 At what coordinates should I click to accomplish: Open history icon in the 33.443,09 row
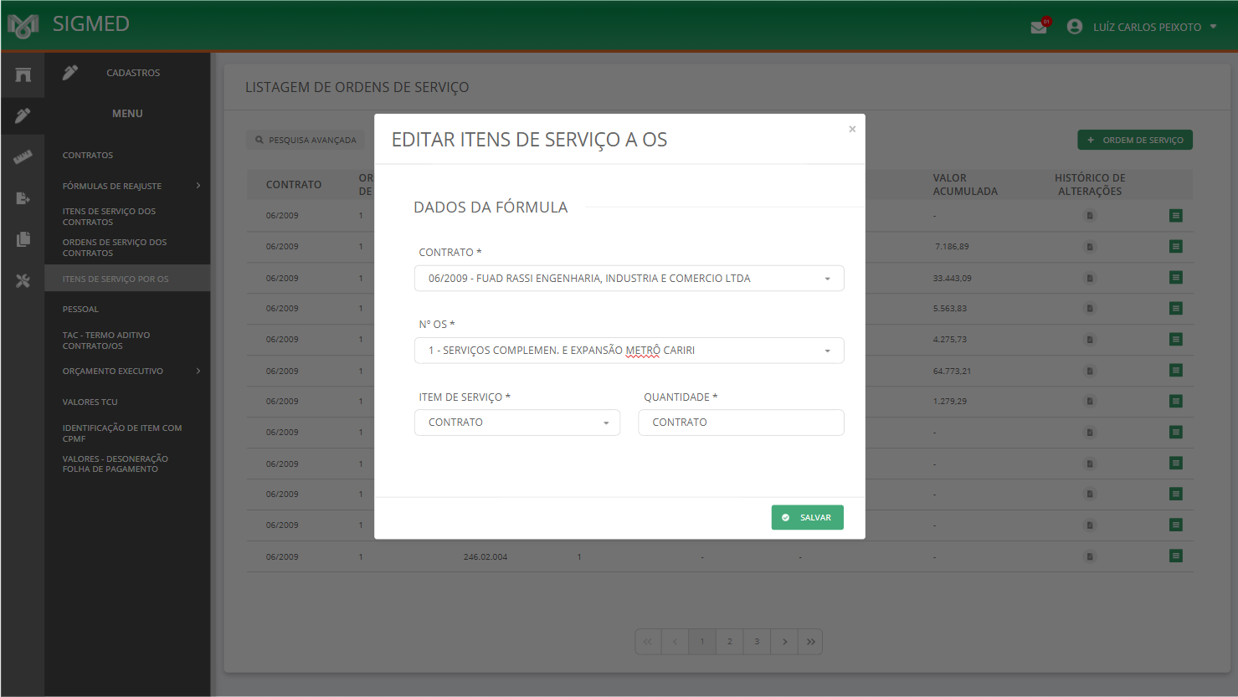(1090, 278)
